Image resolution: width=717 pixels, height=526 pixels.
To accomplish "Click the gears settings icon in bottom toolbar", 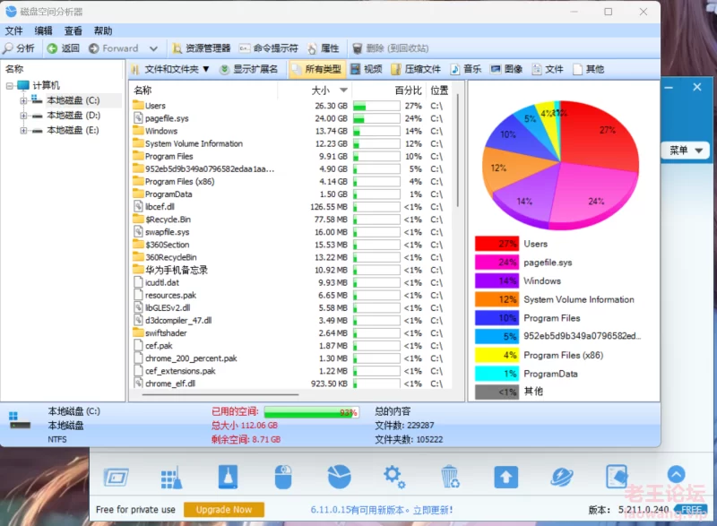I will click(393, 478).
